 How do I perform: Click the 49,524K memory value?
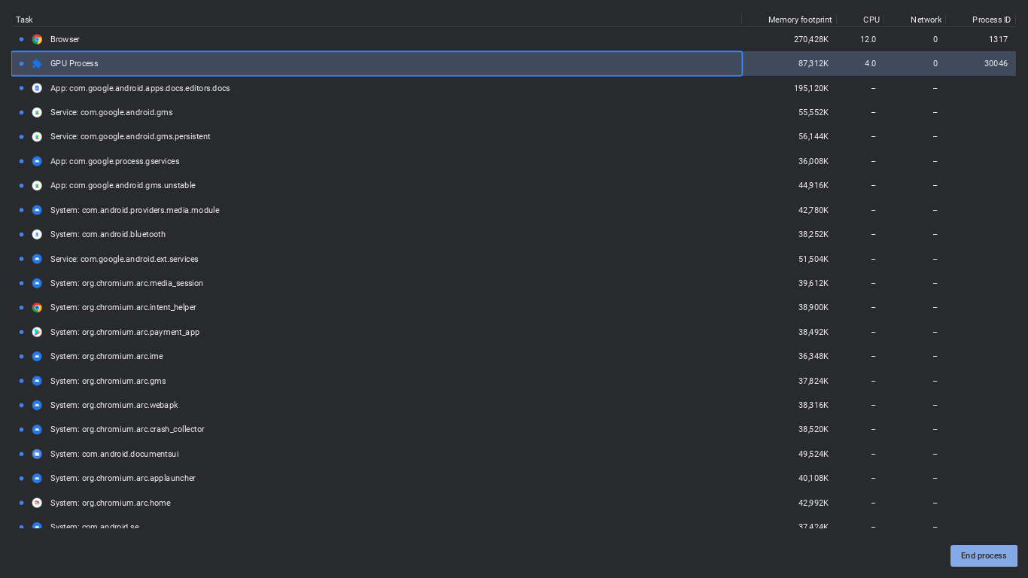(814, 454)
